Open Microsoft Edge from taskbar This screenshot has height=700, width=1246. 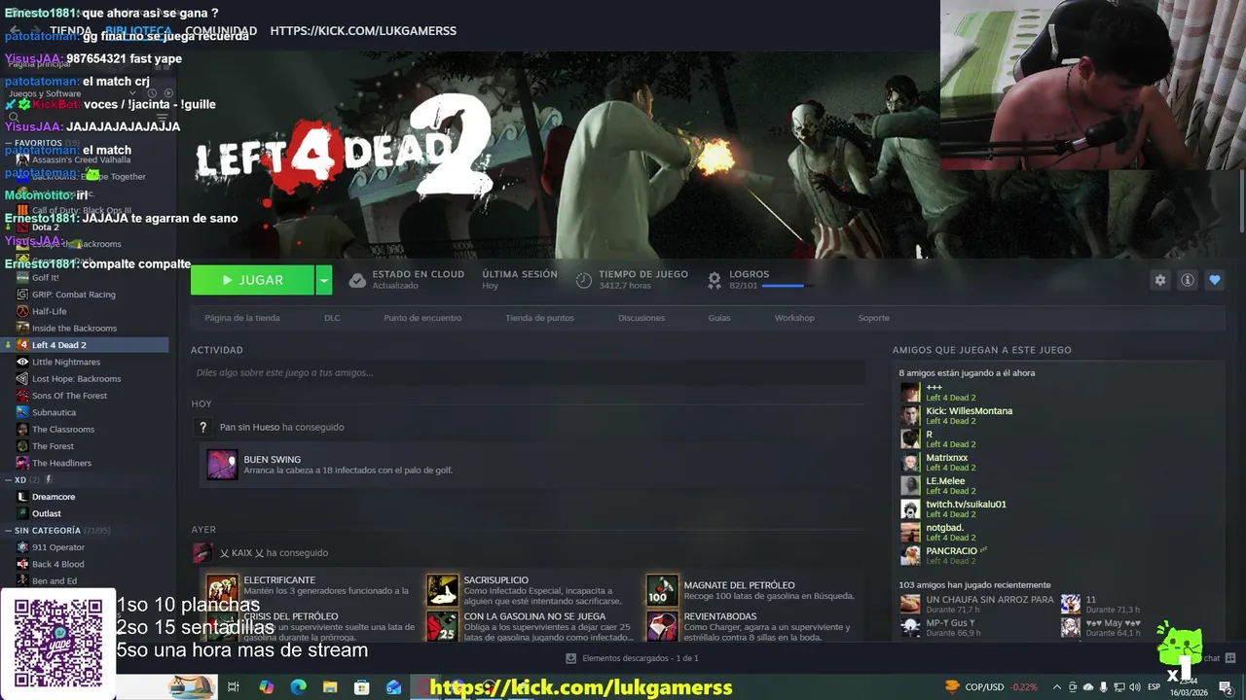pos(299,687)
